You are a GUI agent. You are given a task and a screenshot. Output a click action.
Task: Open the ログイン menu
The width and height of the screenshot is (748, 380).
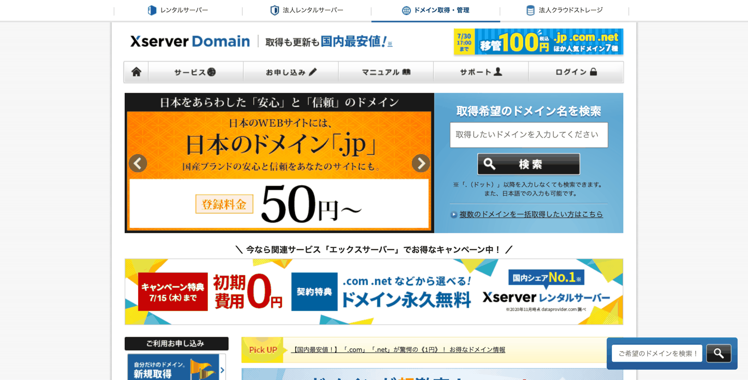pyautogui.click(x=576, y=72)
